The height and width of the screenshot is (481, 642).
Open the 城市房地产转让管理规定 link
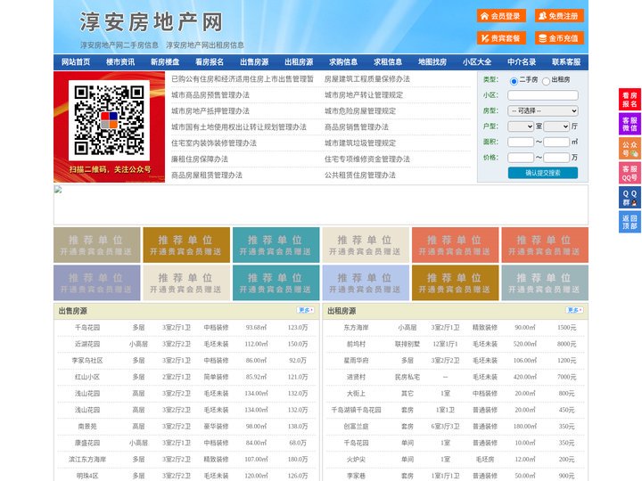pos(364,95)
